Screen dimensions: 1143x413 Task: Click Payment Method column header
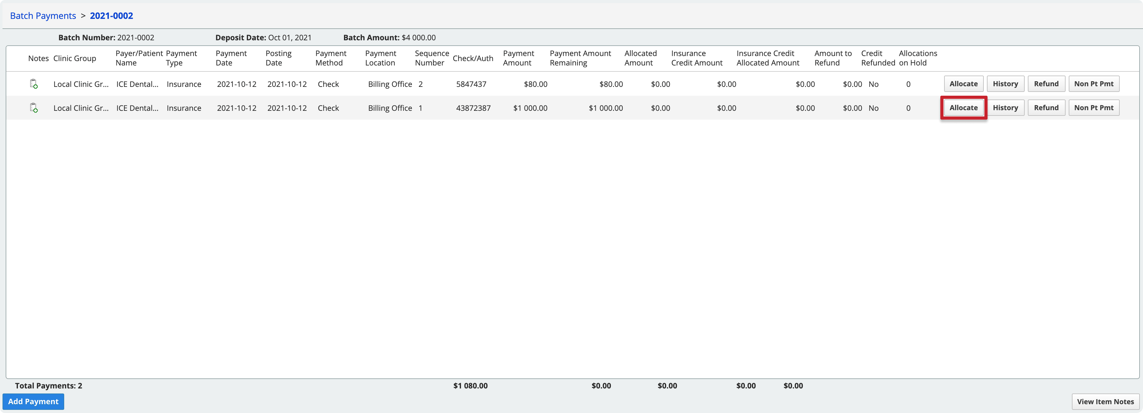pos(329,58)
